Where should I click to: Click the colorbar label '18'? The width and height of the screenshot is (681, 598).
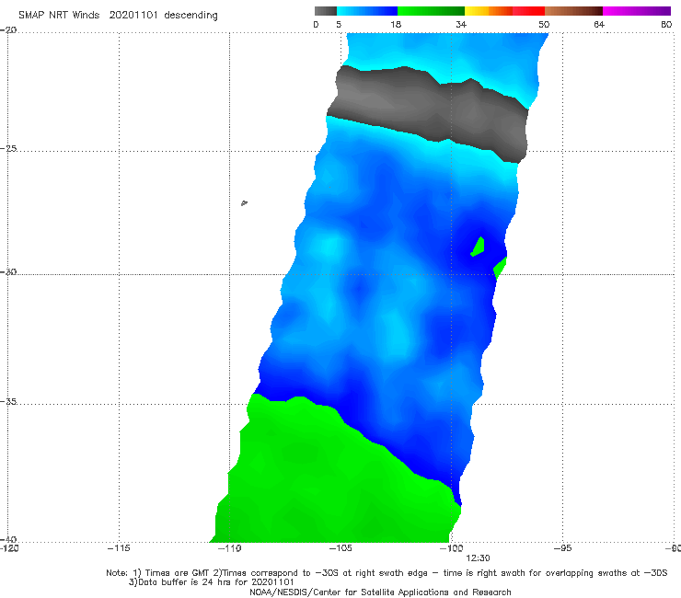396,24
